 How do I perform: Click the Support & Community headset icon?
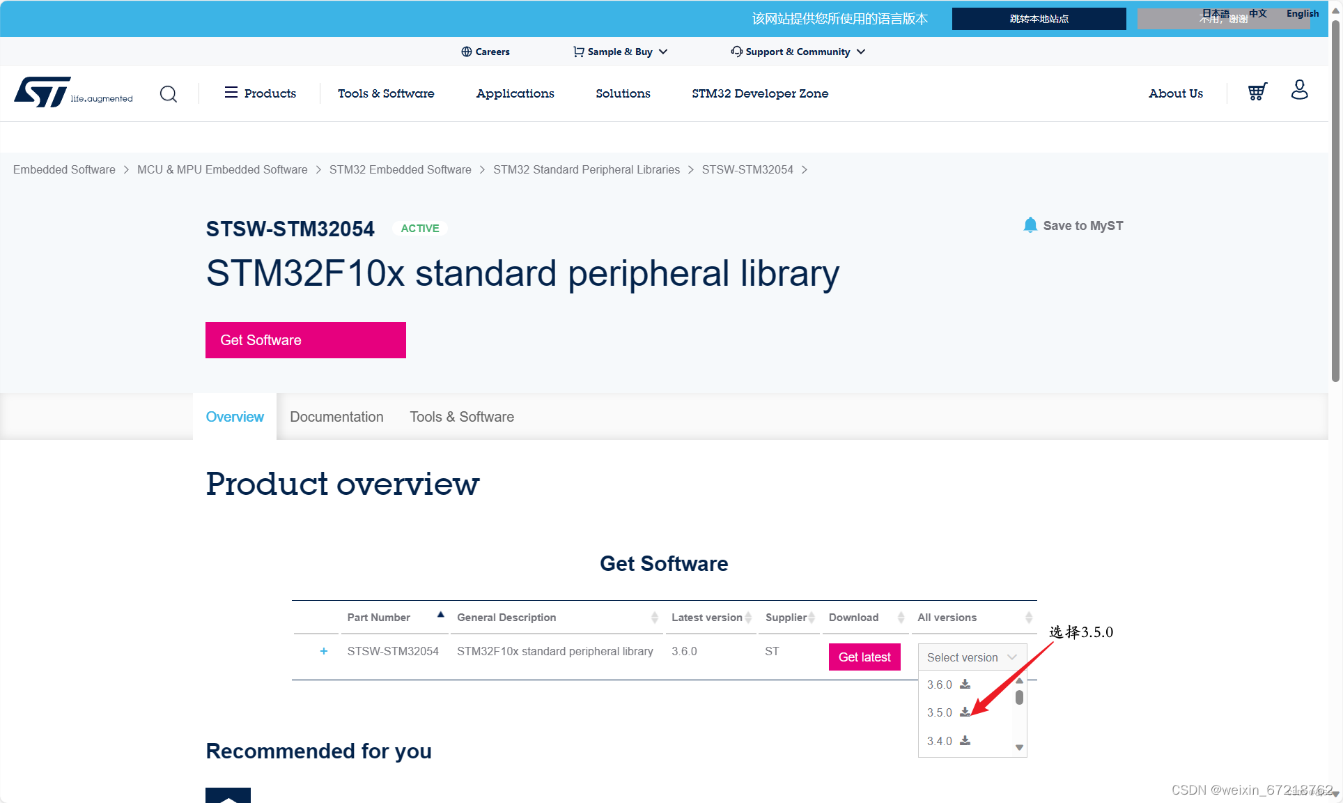click(x=736, y=52)
